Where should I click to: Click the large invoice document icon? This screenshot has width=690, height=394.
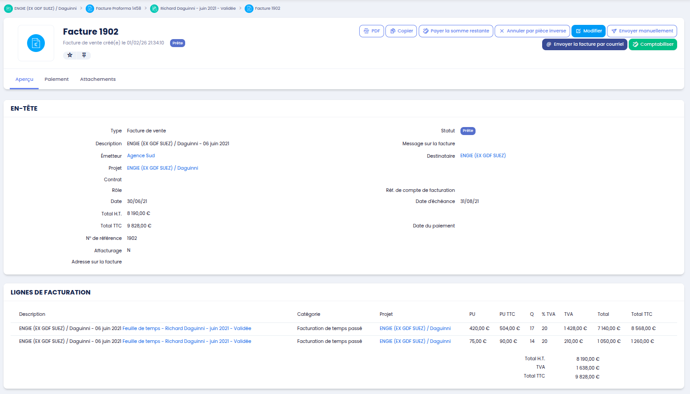point(36,43)
